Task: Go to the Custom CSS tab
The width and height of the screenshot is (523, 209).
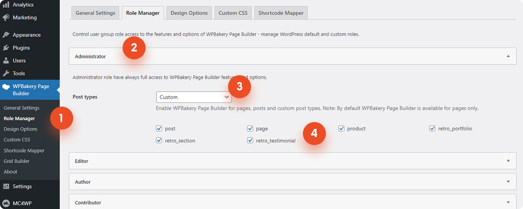Action: coord(233,13)
